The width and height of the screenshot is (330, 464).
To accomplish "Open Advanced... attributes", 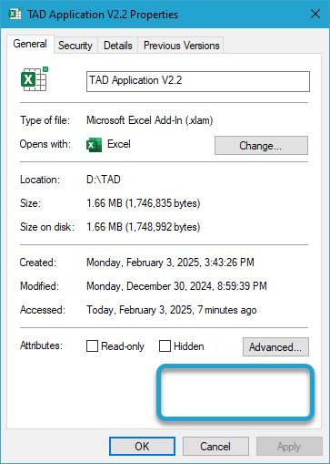I will pos(275,346).
